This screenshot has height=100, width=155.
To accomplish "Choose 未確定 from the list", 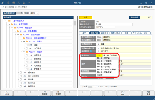I will point(107,75).
